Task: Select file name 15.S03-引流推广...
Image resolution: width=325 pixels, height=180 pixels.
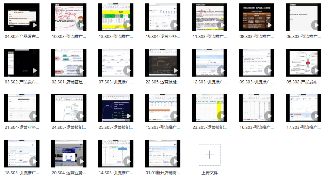Action: click(x=163, y=127)
